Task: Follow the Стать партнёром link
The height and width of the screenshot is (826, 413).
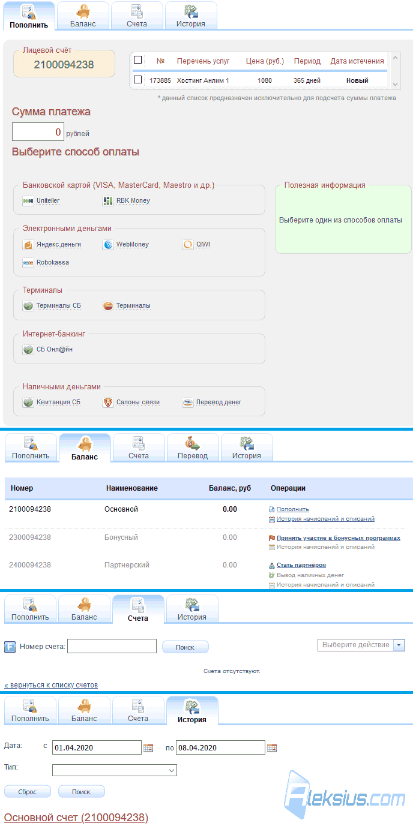Action: [301, 565]
